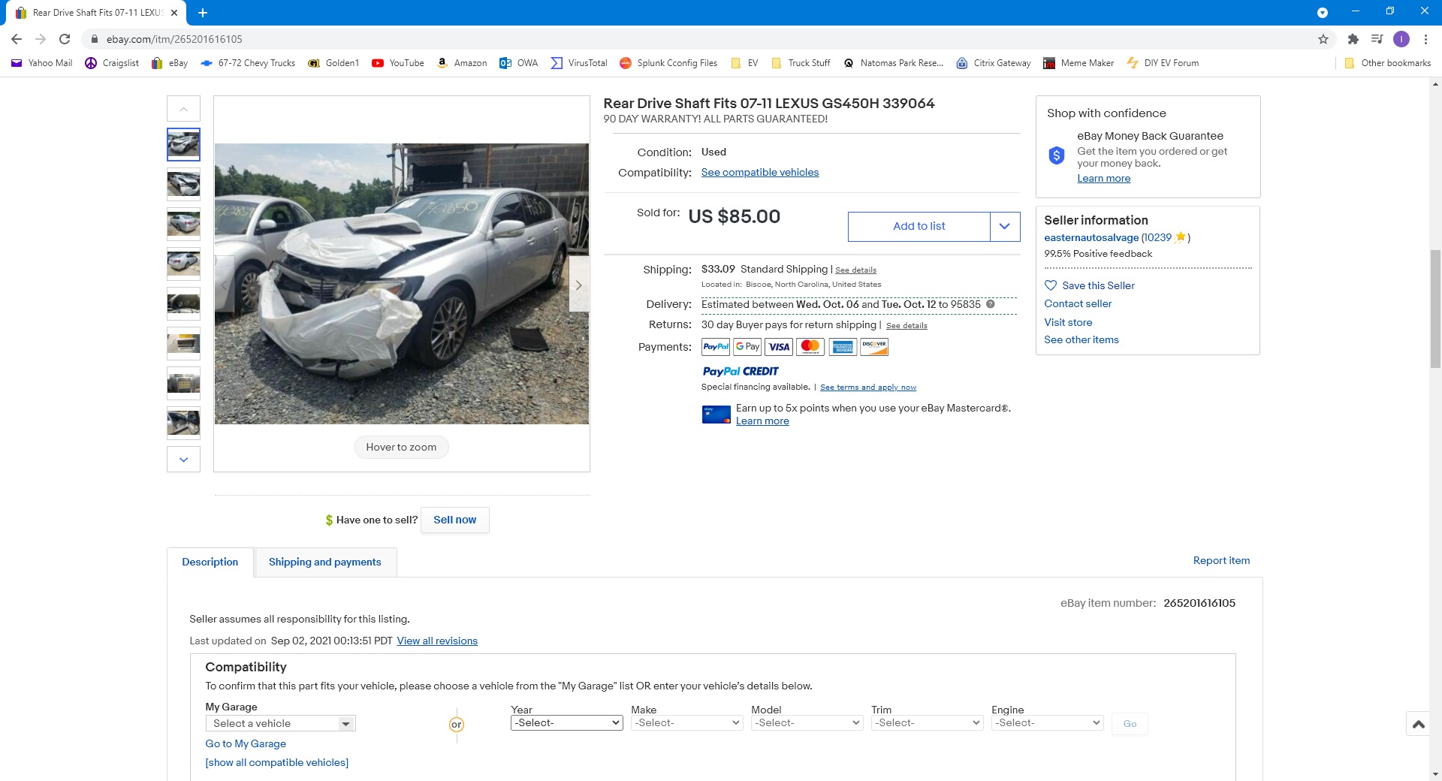Show next image with right arrow
This screenshot has height=781, width=1442.
578,285
